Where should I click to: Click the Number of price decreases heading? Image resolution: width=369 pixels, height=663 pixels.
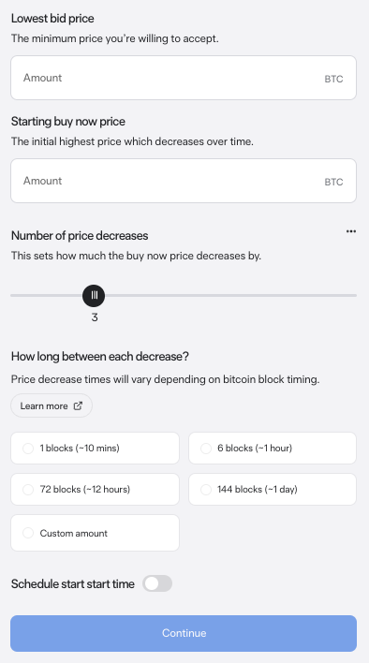(x=80, y=236)
